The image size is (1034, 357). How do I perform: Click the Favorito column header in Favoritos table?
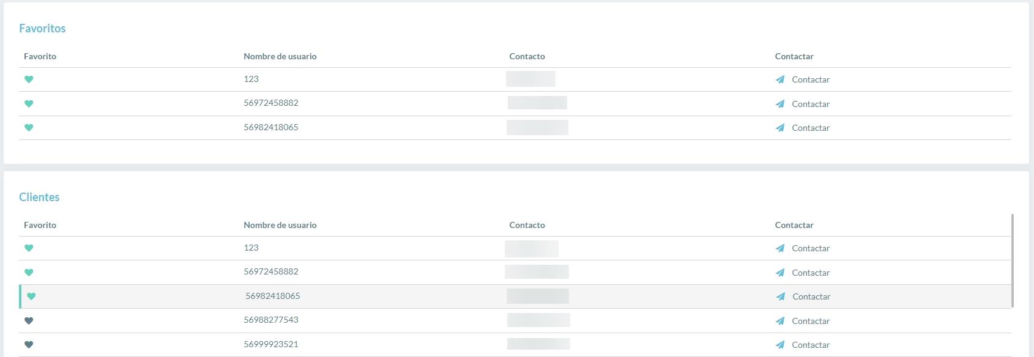pyautogui.click(x=40, y=56)
